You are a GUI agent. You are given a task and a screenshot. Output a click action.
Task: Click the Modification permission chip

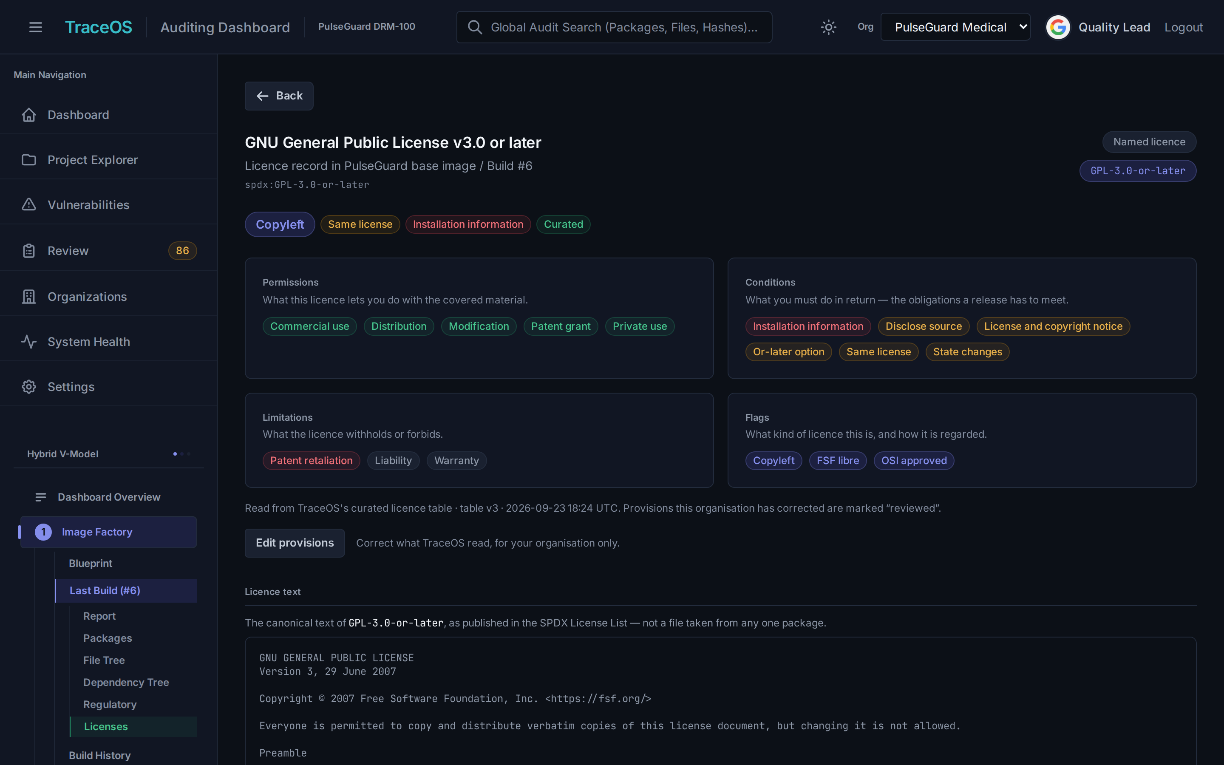pyautogui.click(x=479, y=326)
